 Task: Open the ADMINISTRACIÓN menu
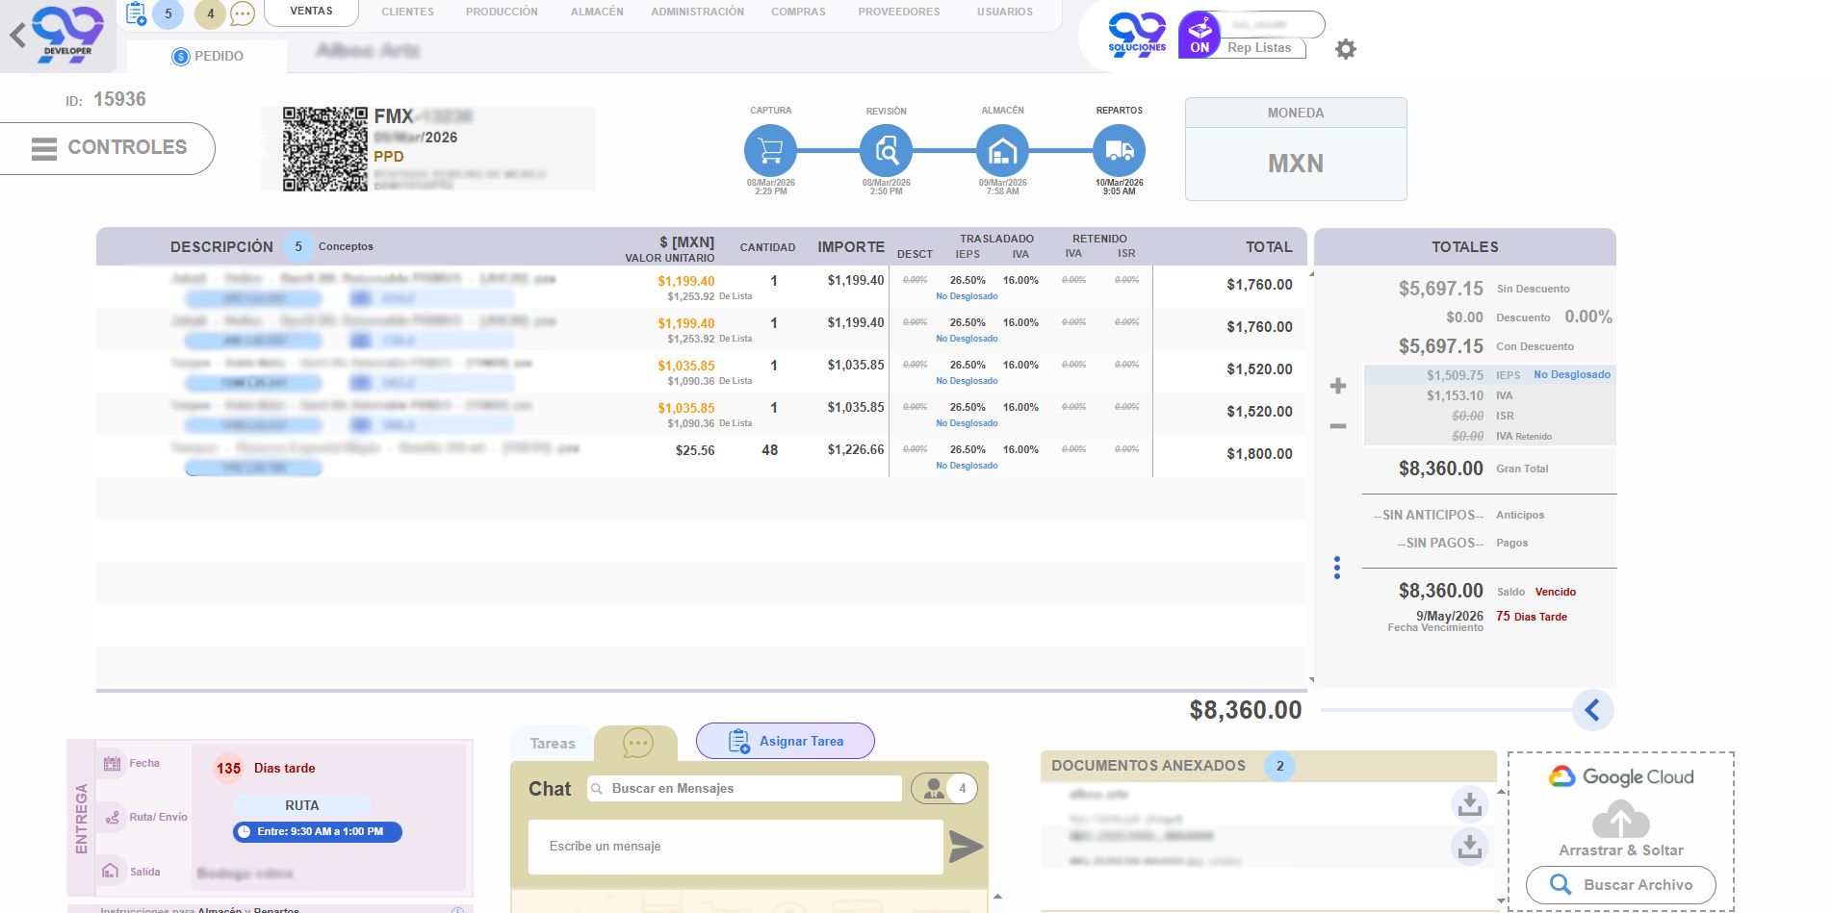697,12
